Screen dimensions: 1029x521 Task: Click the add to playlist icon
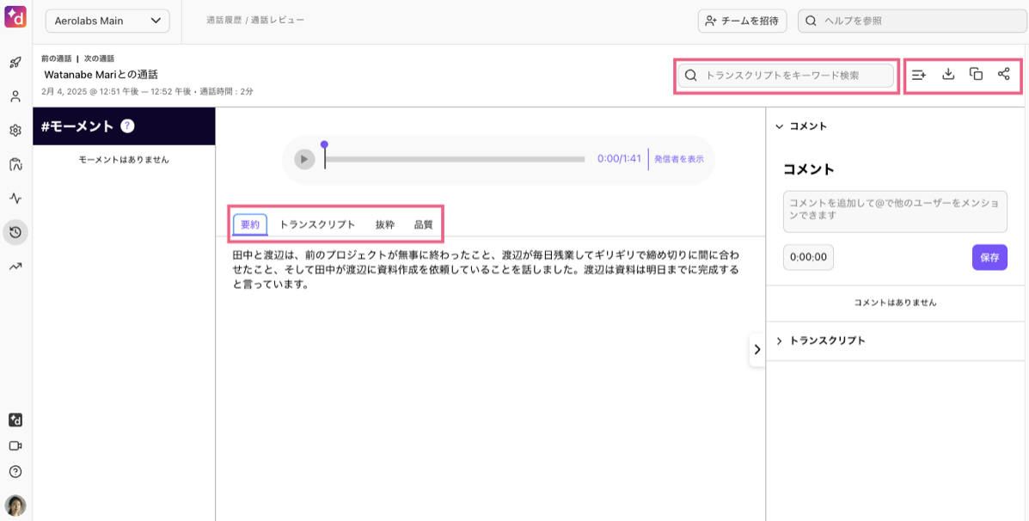coord(919,75)
